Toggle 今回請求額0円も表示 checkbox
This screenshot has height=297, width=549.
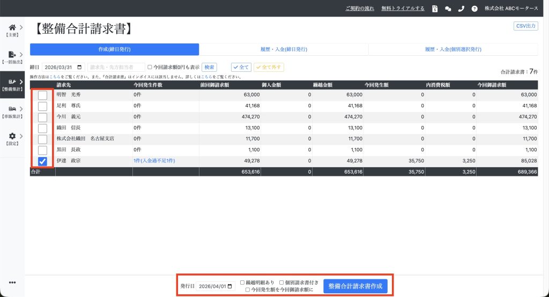tap(150, 68)
